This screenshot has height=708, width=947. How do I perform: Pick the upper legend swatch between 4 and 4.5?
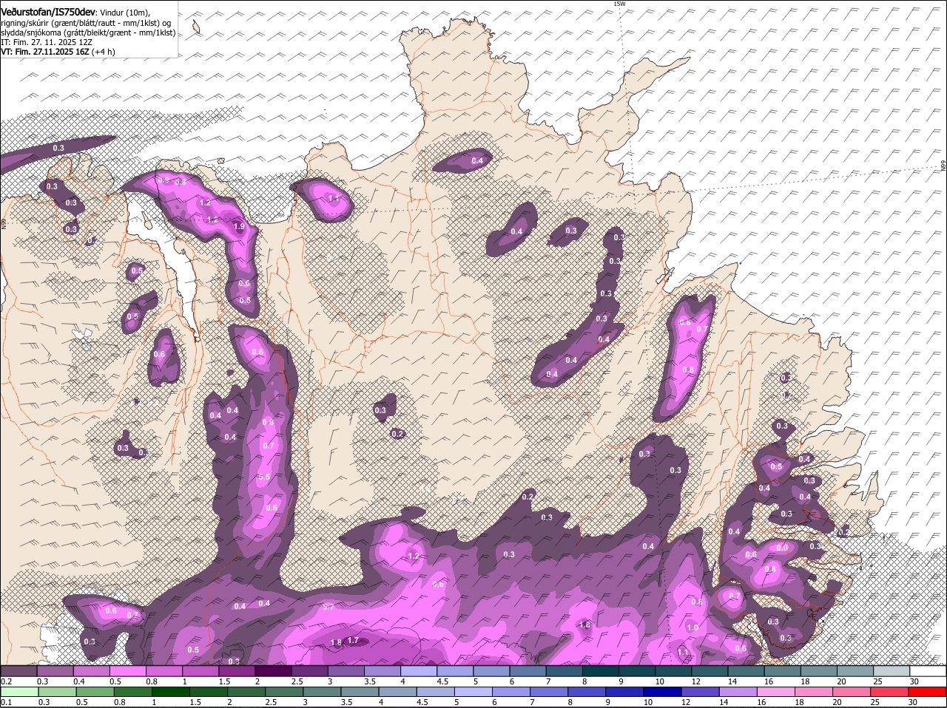click(419, 670)
